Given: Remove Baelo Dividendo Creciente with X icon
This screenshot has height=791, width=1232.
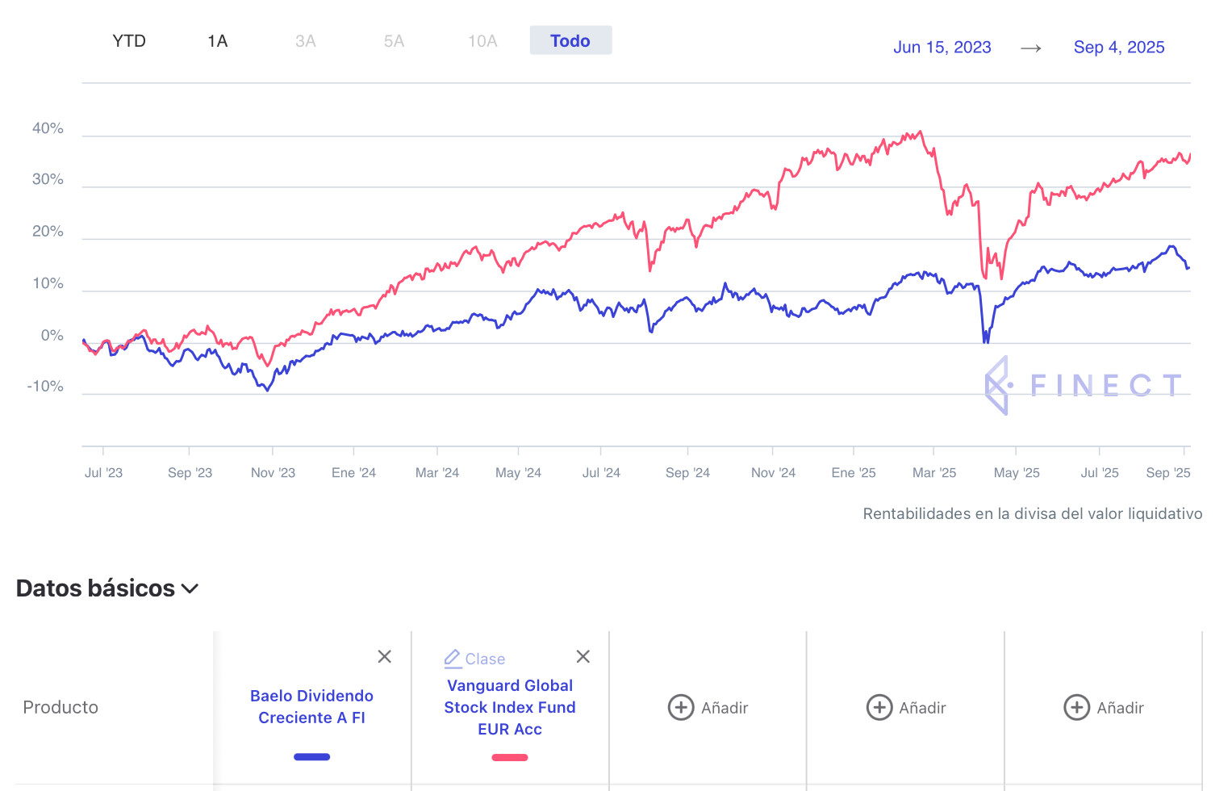Looking at the screenshot, I should [385, 657].
